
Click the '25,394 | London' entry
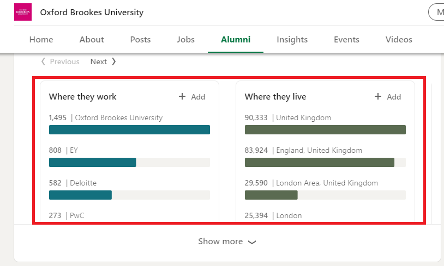(x=273, y=216)
